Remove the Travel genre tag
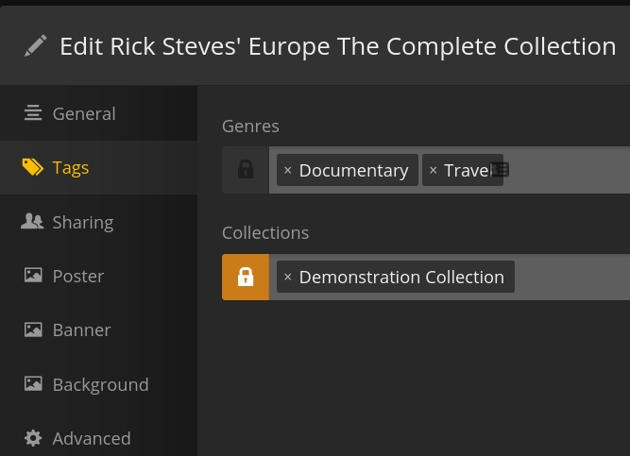This screenshot has width=630, height=456. [x=434, y=171]
